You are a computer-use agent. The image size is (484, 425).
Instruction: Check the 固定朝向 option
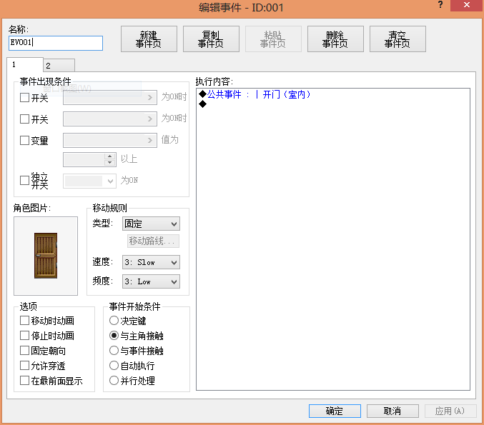[x=25, y=351]
